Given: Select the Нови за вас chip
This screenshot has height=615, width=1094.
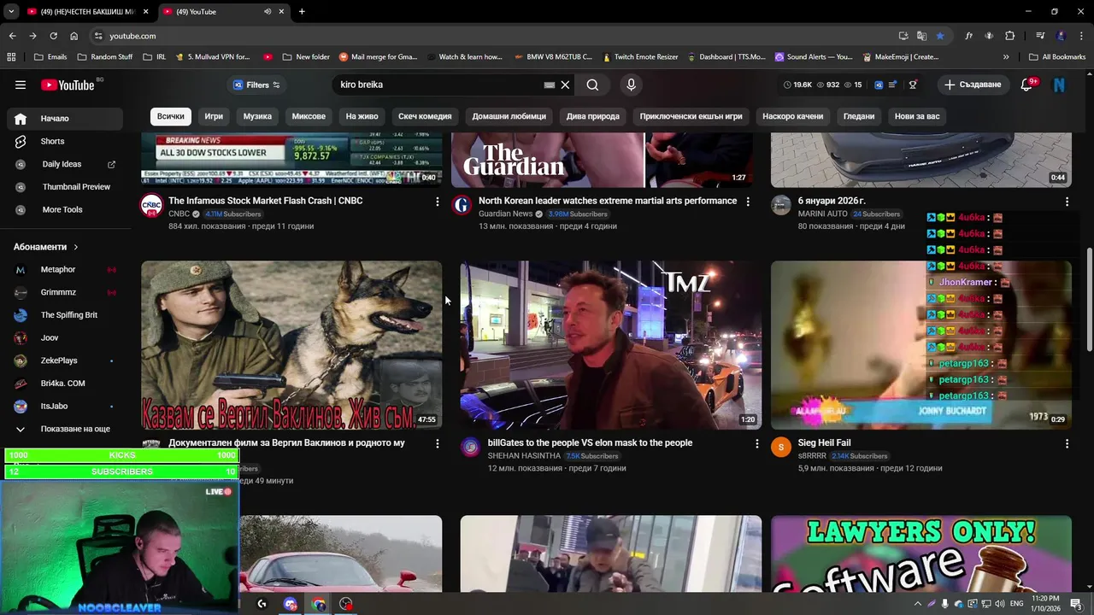Looking at the screenshot, I should (917, 116).
